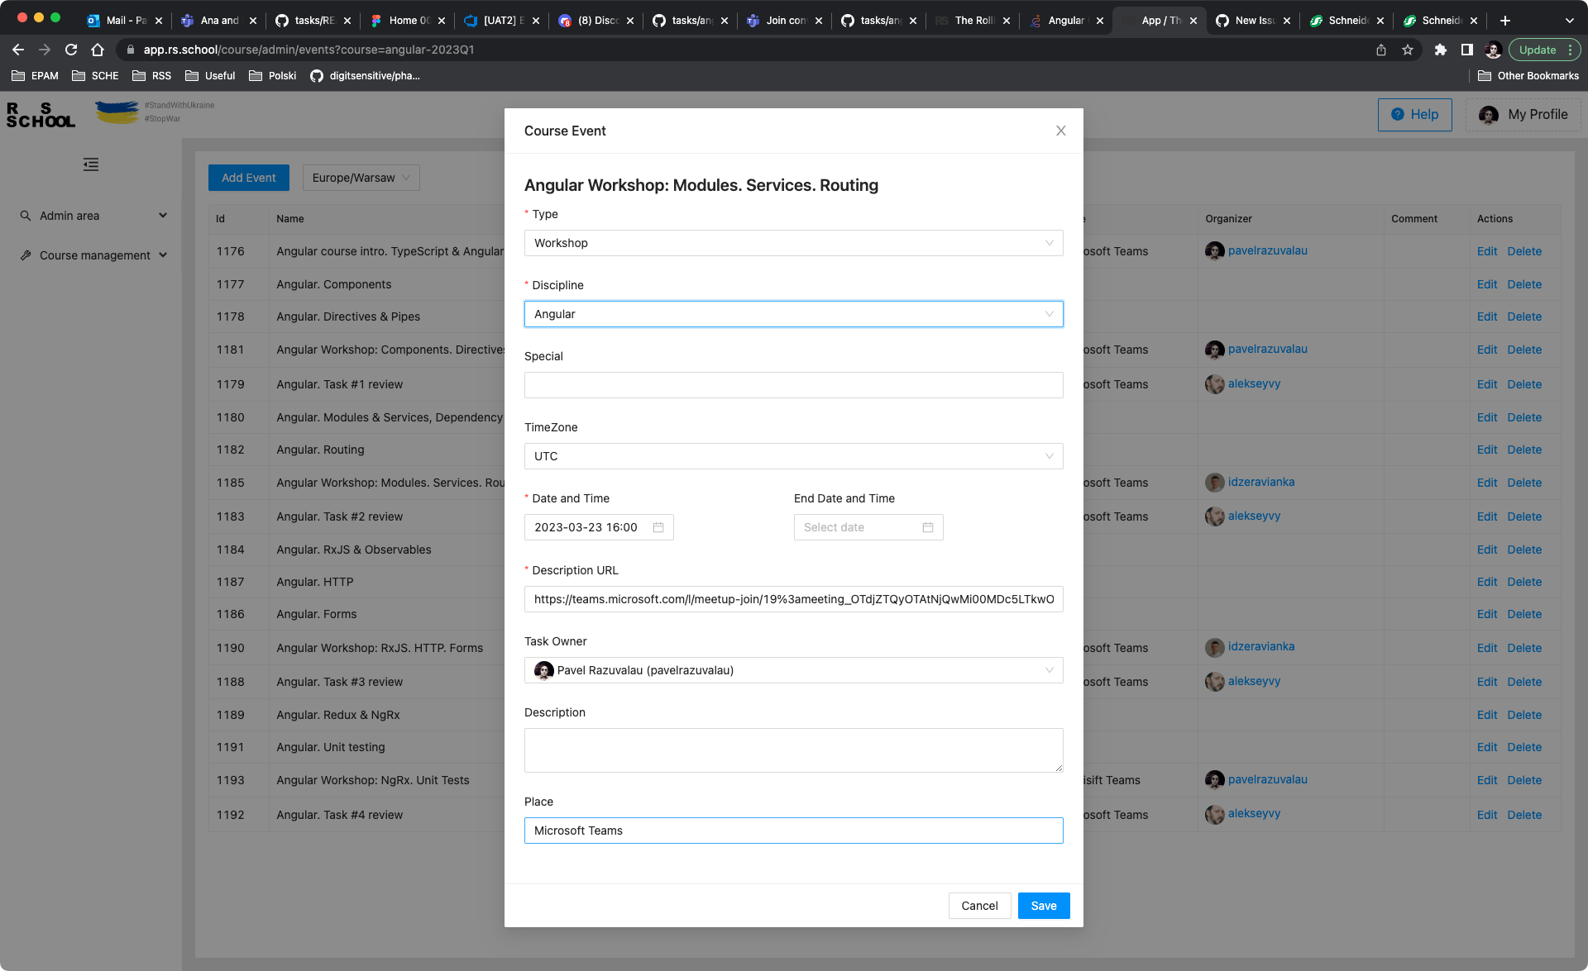Collapse the sidebar menu icon
Viewport: 1588px width, 971px height.
point(91,164)
